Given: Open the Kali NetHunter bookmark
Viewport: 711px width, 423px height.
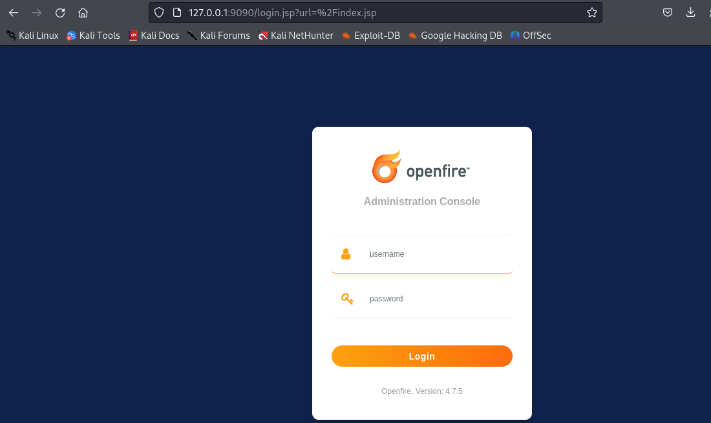Looking at the screenshot, I should pyautogui.click(x=295, y=36).
